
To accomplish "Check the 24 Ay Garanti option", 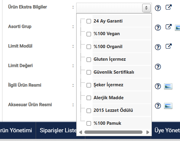I will point(89,21).
